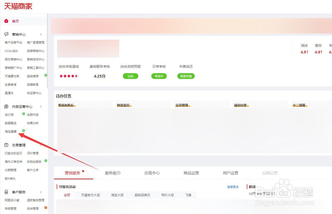Open 推广渠道管理 in the sidebar

coord(36,43)
